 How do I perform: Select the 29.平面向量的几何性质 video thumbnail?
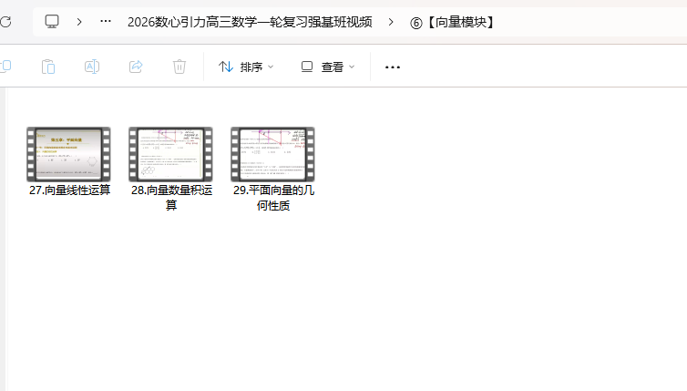coord(272,154)
